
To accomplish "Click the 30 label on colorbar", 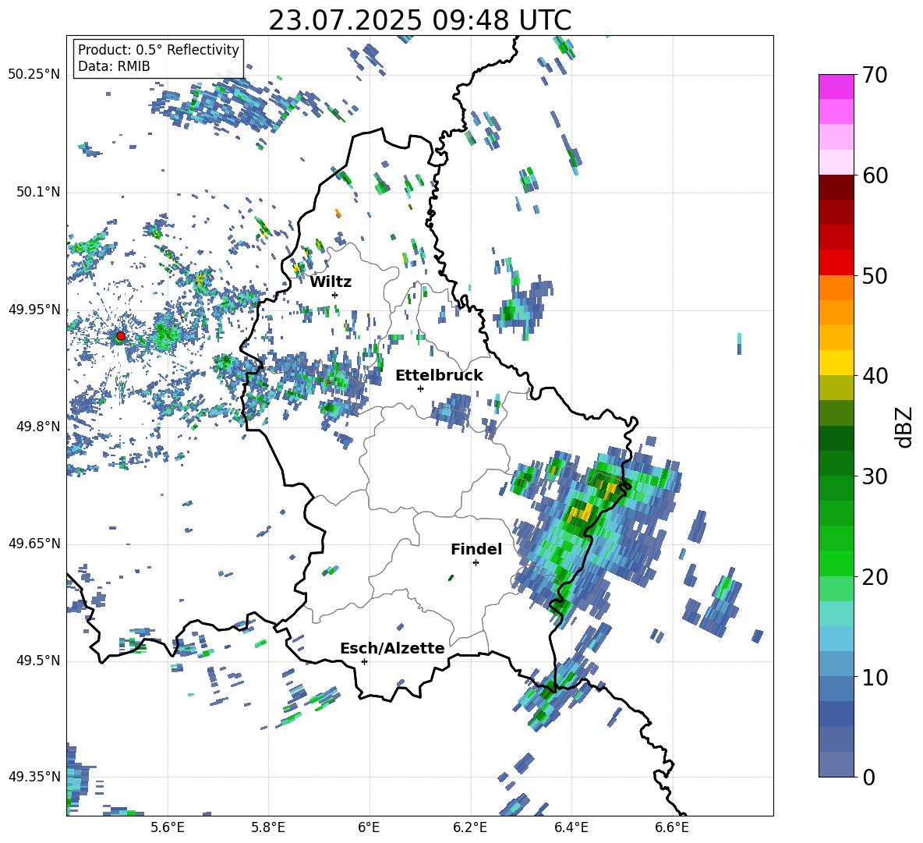I will (x=875, y=476).
